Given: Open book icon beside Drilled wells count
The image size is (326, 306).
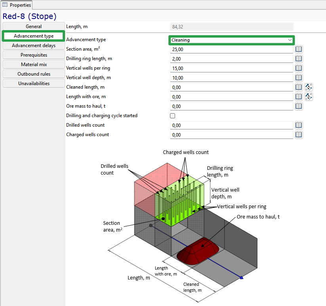Looking at the screenshot, I should [x=299, y=125].
